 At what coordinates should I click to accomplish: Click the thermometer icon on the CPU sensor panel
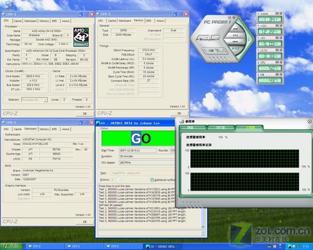(259, 62)
